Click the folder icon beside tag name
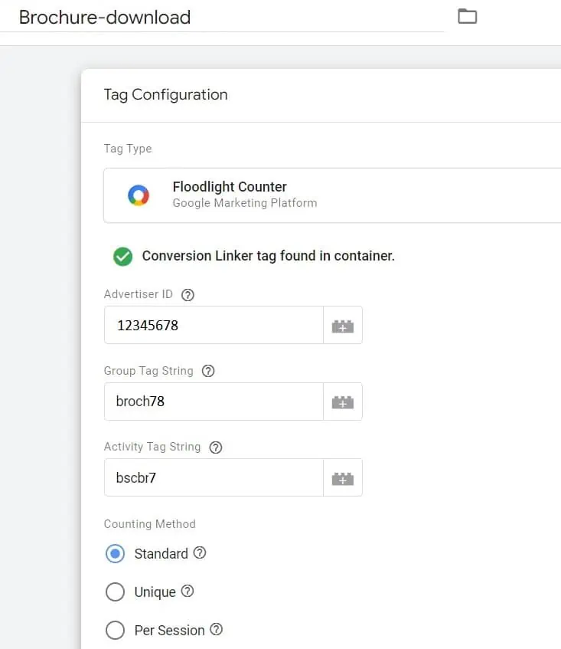Image resolution: width=561 pixels, height=649 pixels. (x=467, y=16)
